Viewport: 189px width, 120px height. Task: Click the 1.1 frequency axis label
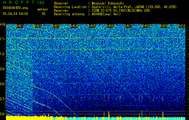click(x=3, y=39)
